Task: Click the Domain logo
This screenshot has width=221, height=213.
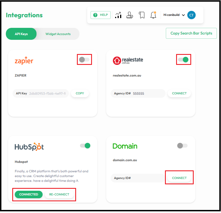Action: click(x=125, y=146)
